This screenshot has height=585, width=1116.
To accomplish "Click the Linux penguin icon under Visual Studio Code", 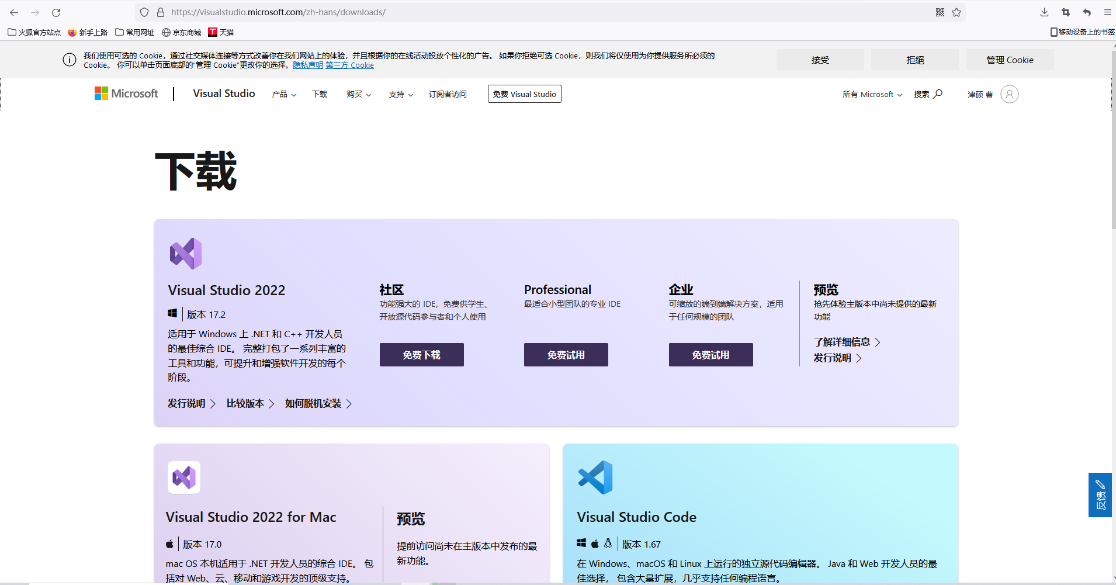I will click(x=608, y=543).
